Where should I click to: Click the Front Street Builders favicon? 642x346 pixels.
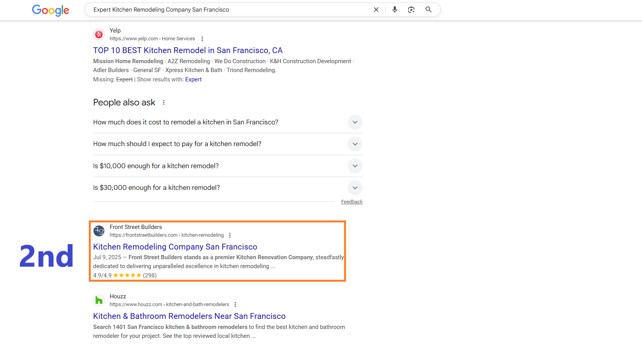tap(99, 231)
